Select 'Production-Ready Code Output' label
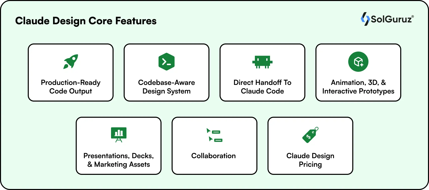429x190 pixels. point(71,87)
